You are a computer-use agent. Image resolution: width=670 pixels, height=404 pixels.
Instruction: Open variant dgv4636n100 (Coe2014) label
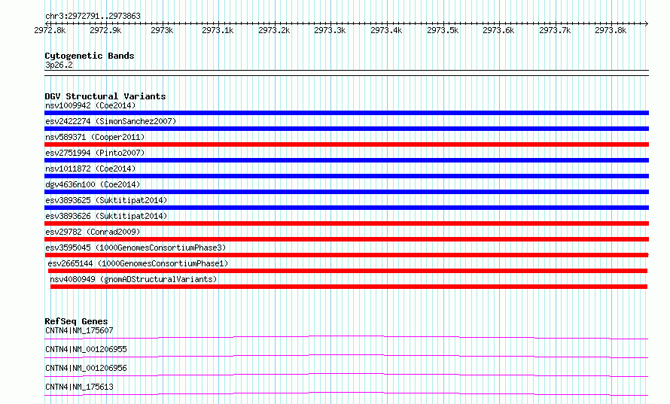(x=93, y=184)
